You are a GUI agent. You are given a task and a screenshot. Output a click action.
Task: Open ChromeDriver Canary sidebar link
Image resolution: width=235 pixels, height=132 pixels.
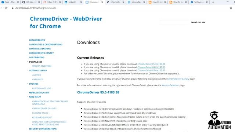[x=41, y=53]
